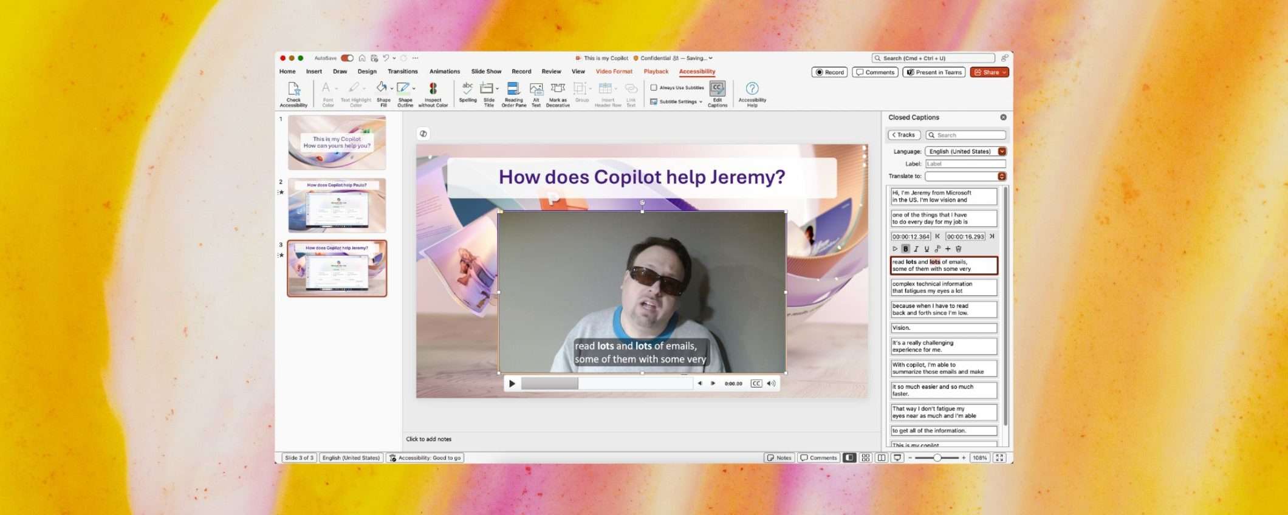
Task: Open the Reading Order Pane
Action: pos(513,90)
